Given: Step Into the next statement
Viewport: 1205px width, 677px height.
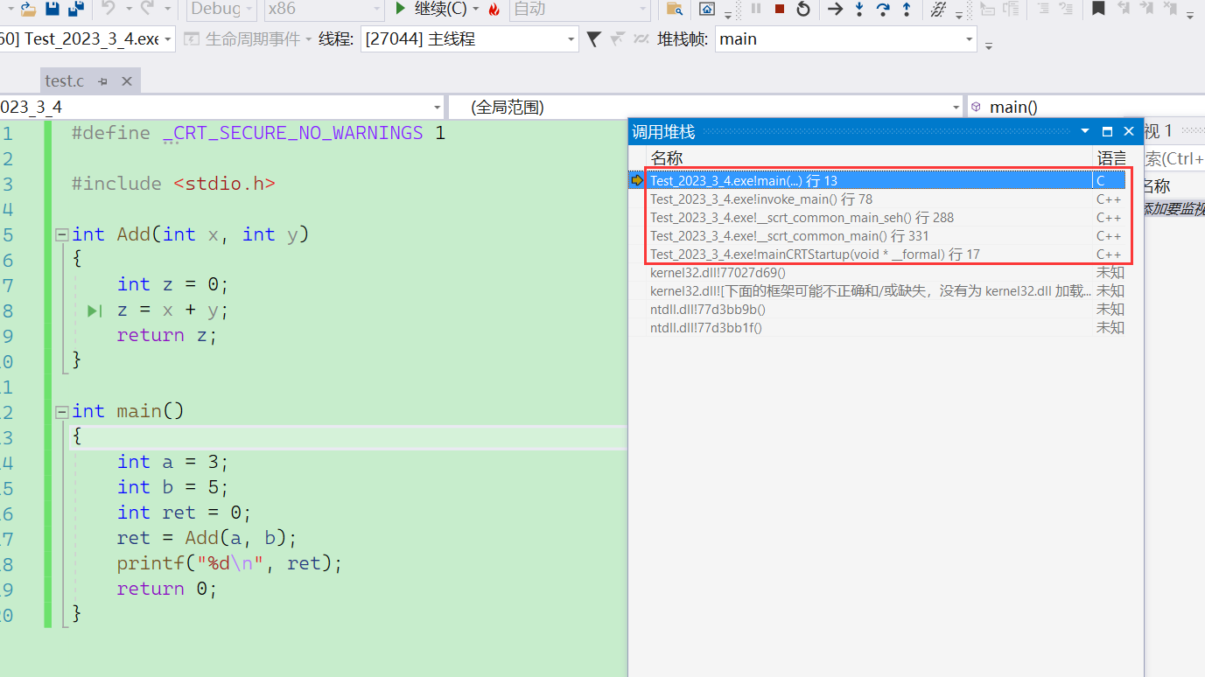Looking at the screenshot, I should [859, 9].
